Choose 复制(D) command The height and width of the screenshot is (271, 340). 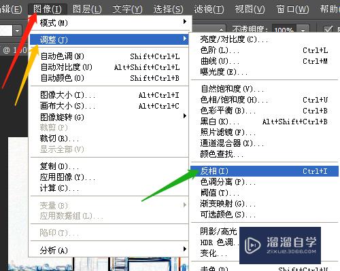(x=109, y=166)
